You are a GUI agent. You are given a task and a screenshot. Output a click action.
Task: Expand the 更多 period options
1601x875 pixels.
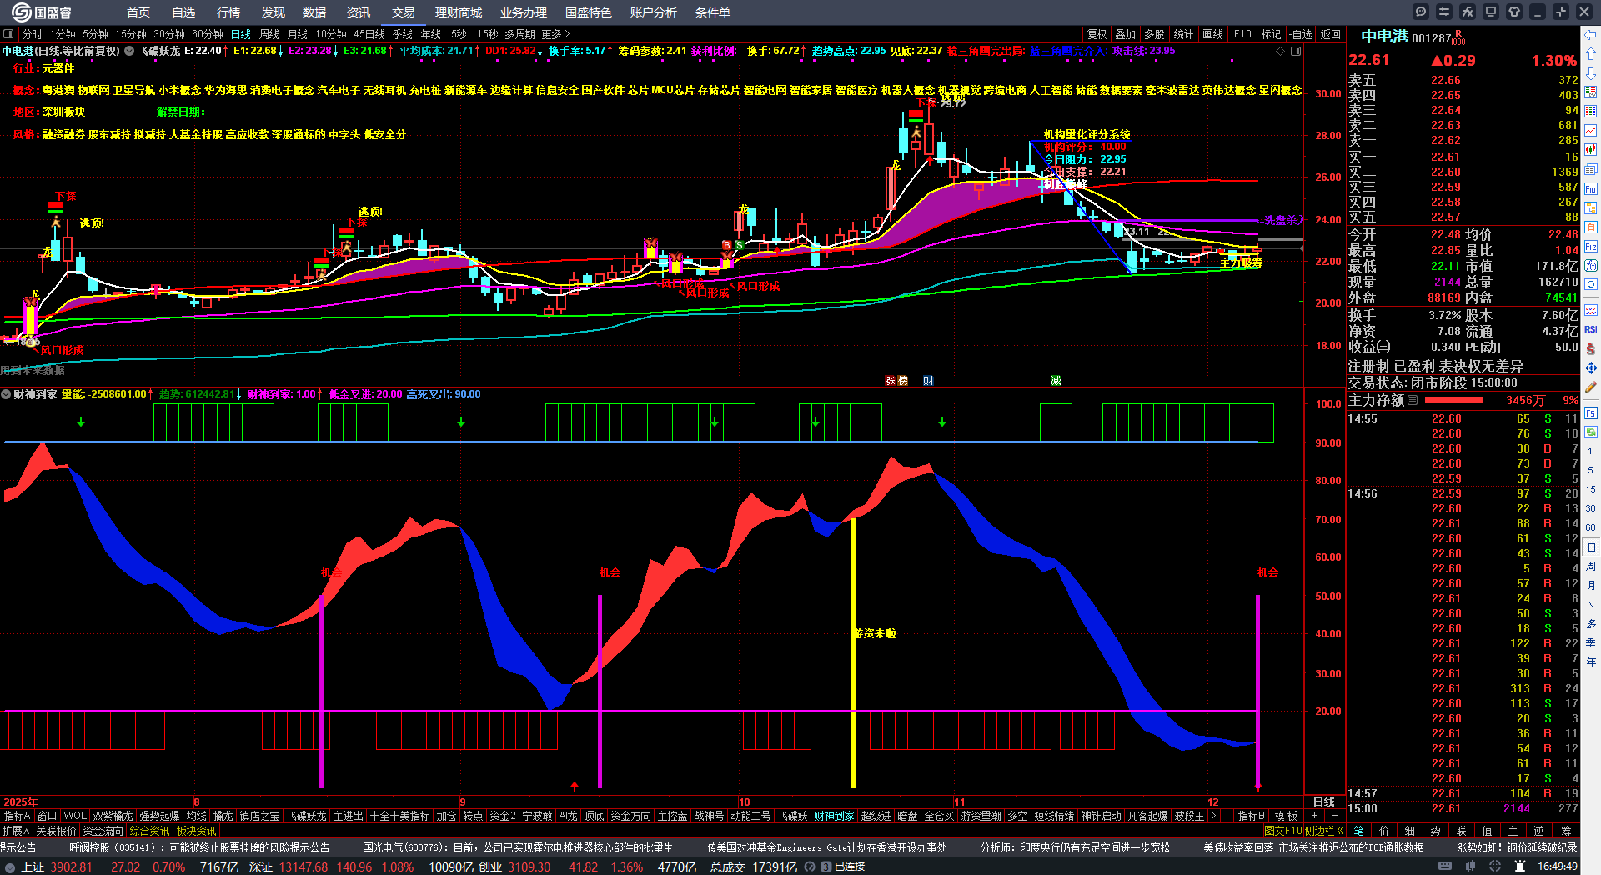click(x=556, y=34)
